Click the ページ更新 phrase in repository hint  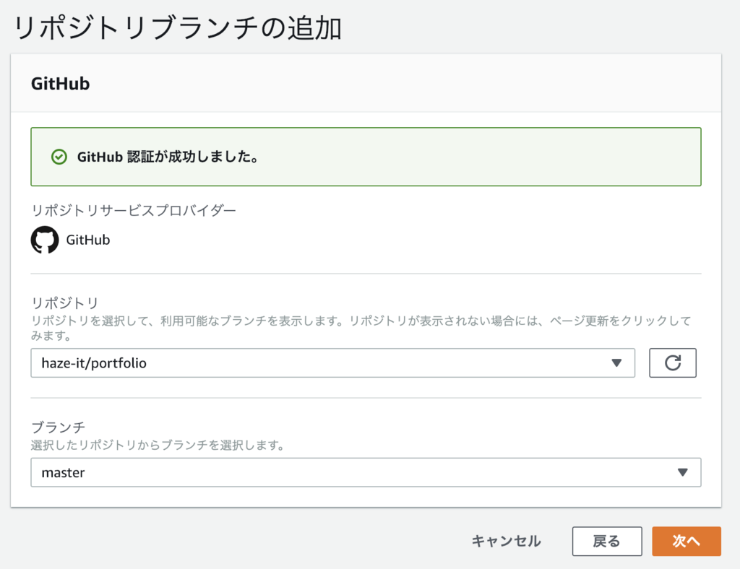click(x=580, y=321)
